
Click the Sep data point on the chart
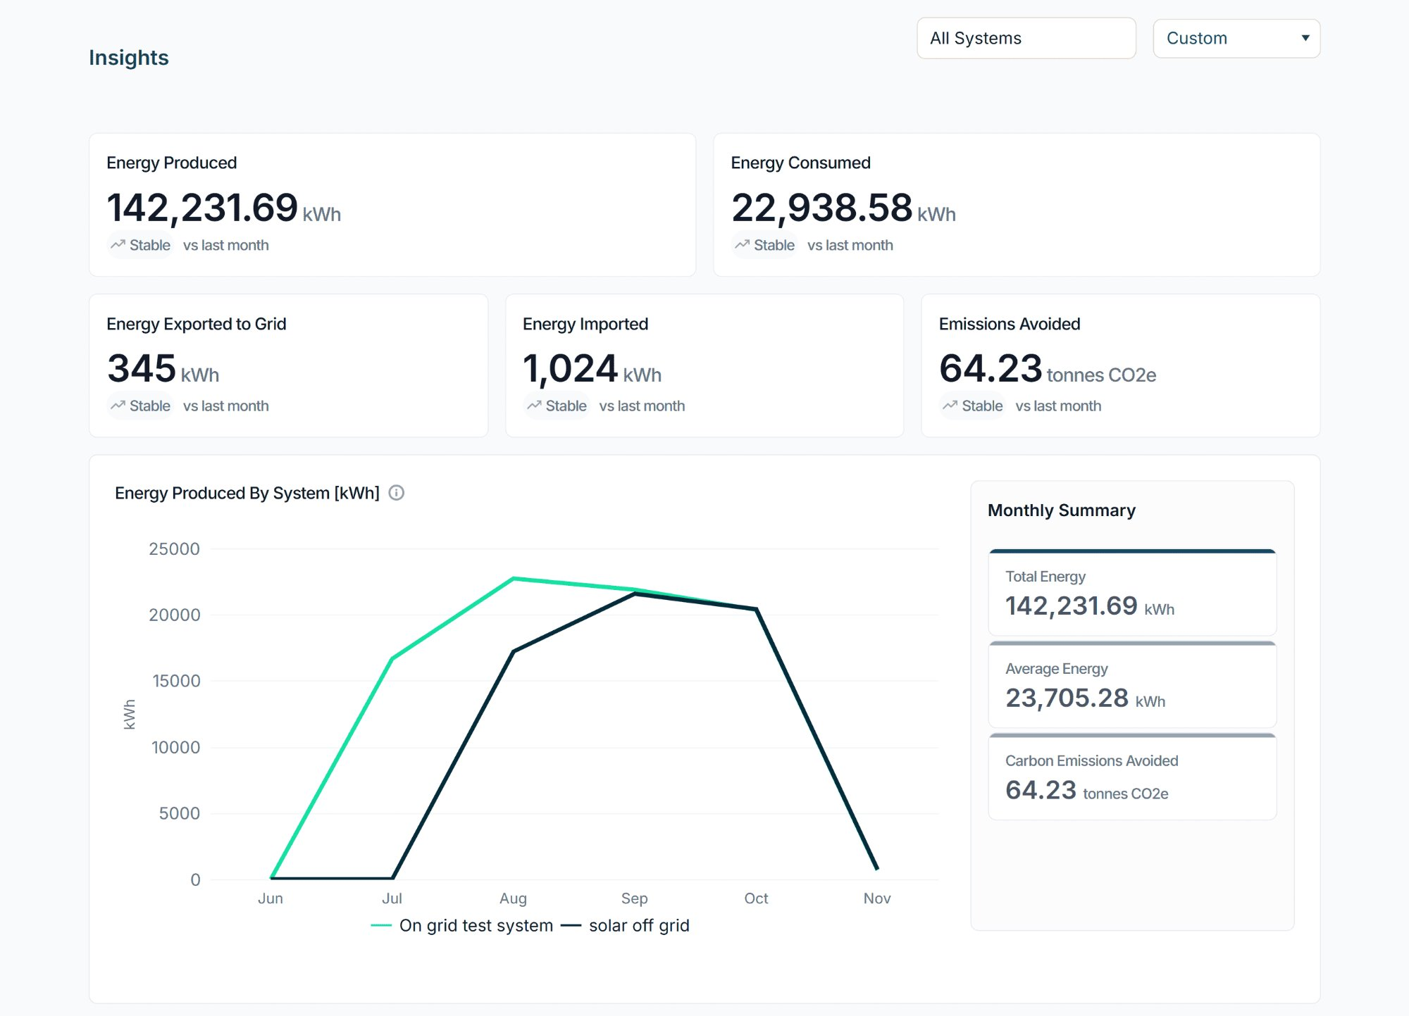pyautogui.click(x=634, y=594)
